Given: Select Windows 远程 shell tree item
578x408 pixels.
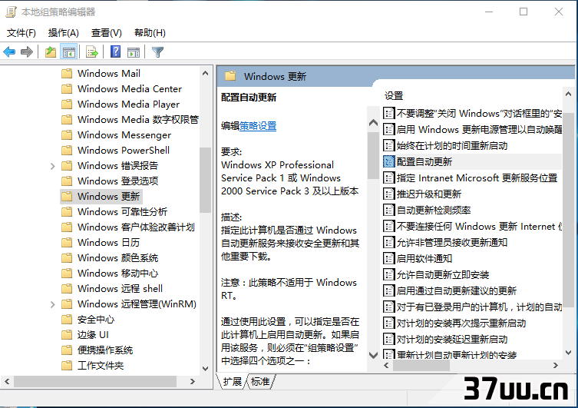Looking at the screenshot, I should (x=120, y=288).
